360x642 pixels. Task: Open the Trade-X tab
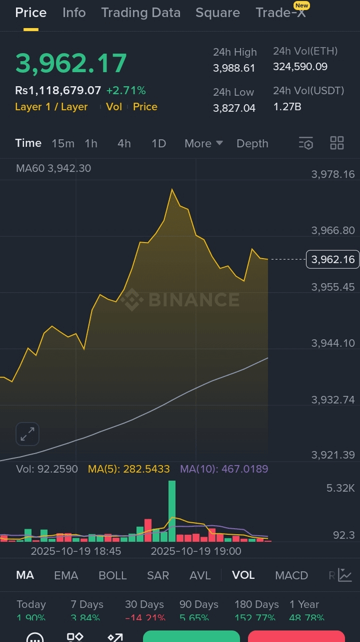click(x=280, y=13)
